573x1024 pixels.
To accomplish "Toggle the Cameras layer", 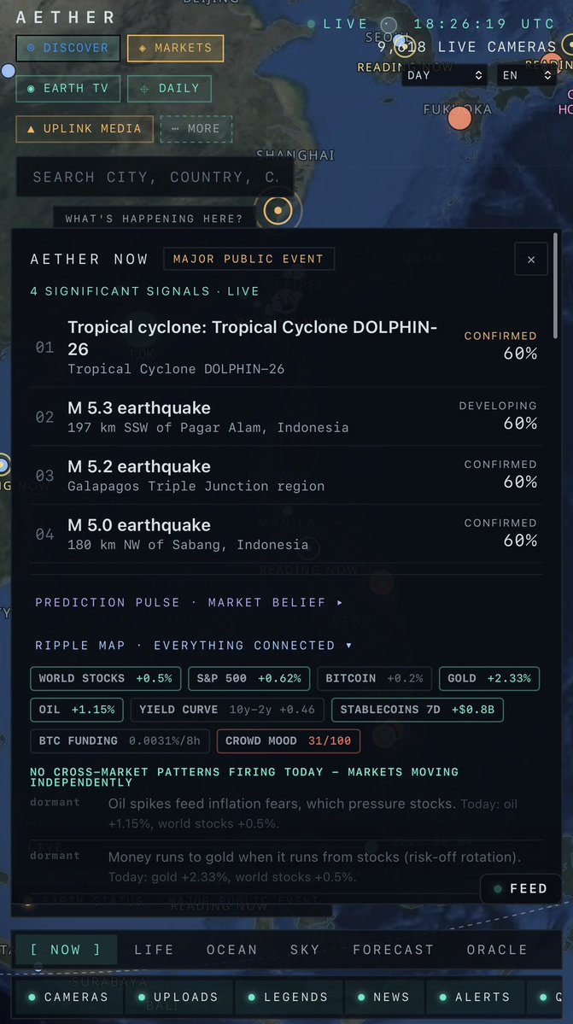I will tap(68, 998).
